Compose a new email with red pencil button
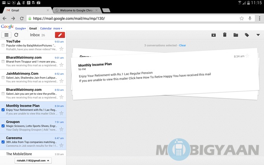This screenshot has height=165, width=264. [60, 35]
